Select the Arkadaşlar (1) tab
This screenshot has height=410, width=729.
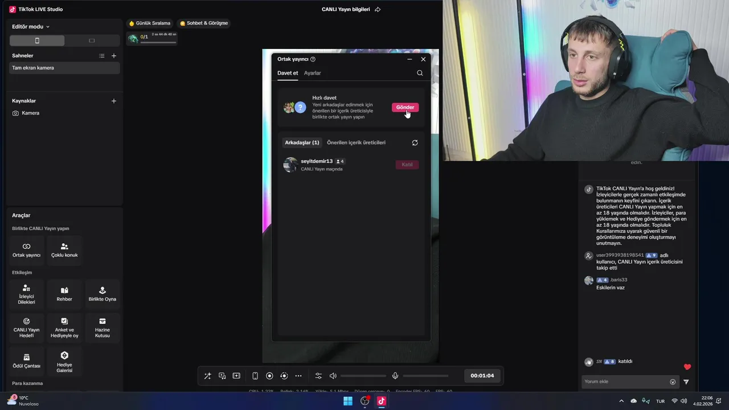[x=302, y=142]
